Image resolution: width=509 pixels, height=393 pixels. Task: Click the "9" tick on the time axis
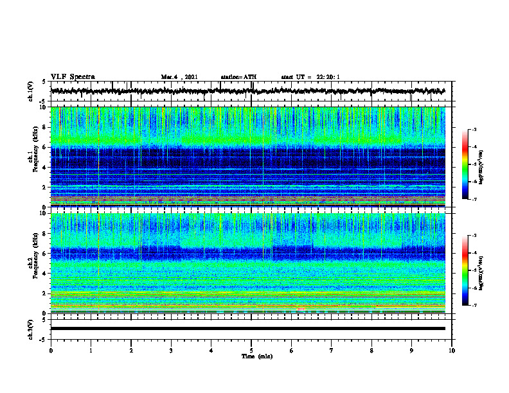[x=411, y=351]
